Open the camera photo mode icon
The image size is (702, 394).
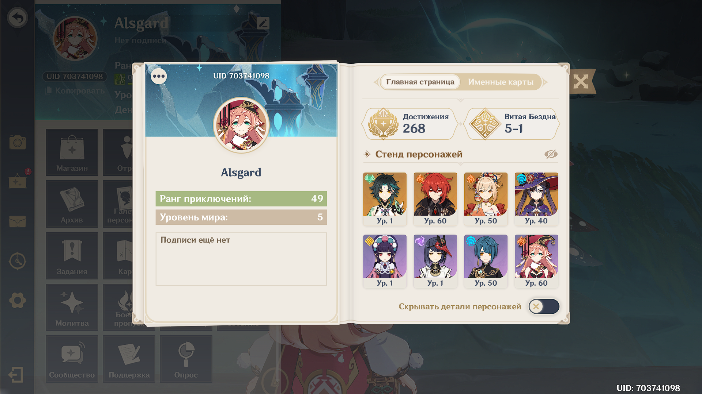pos(17,142)
